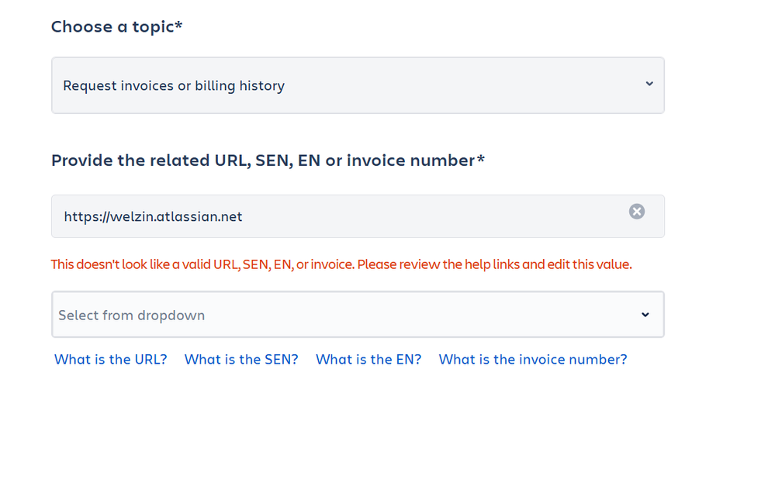Expand the 'Select from dropdown' combo box
Image resolution: width=775 pixels, height=483 pixels.
point(357,315)
